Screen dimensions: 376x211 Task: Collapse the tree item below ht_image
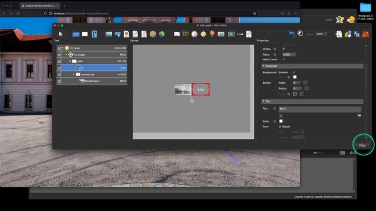click(x=70, y=61)
